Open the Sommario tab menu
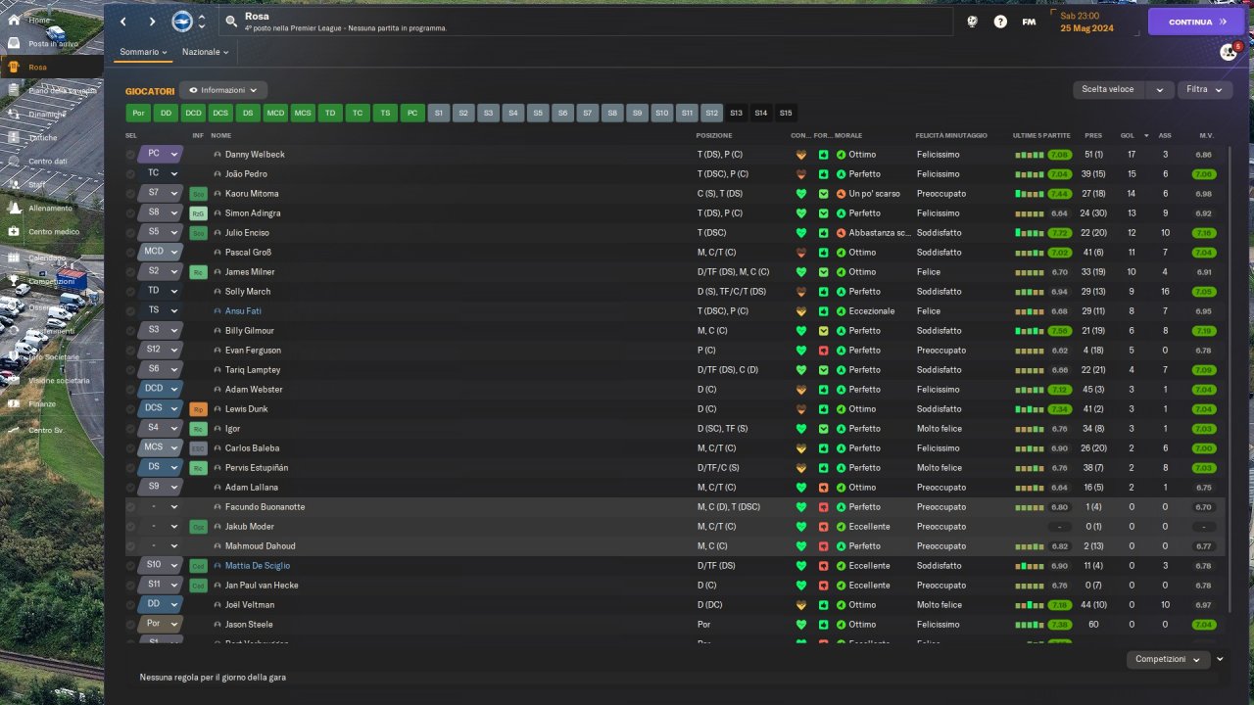The height and width of the screenshot is (705, 1254). (144, 52)
